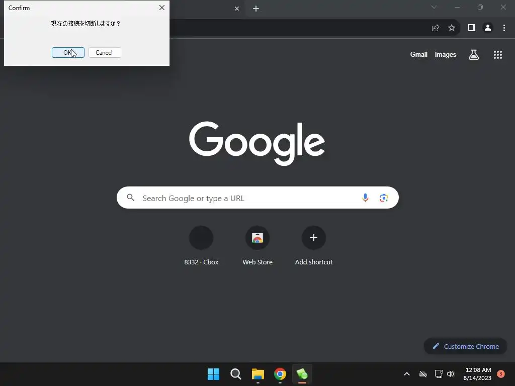
Task: Close the current Chrome tab
Action: [x=237, y=9]
